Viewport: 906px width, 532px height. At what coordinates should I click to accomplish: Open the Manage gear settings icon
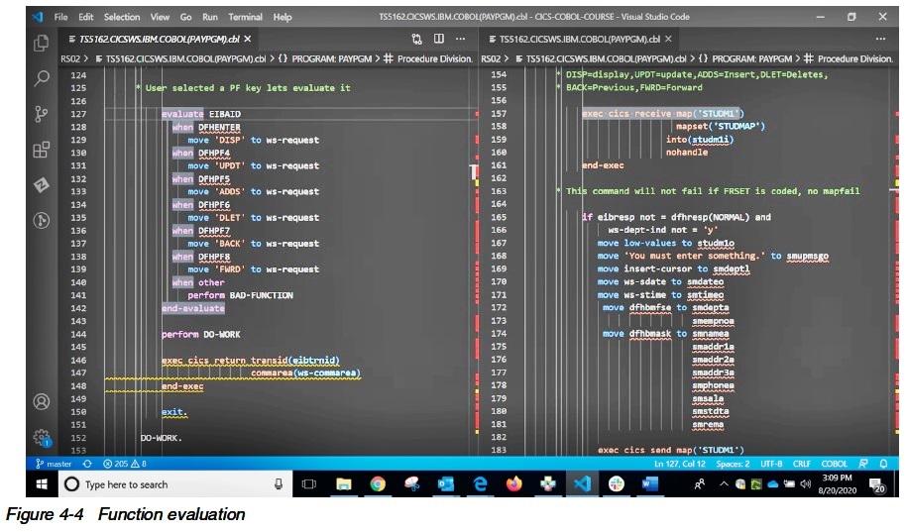pyautogui.click(x=42, y=437)
